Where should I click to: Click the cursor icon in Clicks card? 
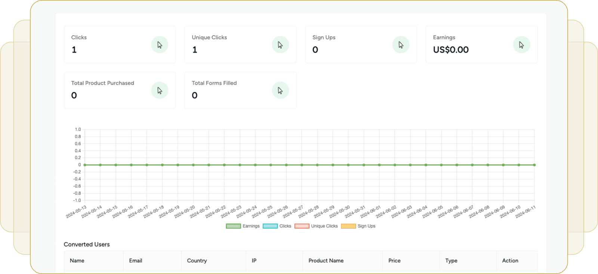(160, 45)
